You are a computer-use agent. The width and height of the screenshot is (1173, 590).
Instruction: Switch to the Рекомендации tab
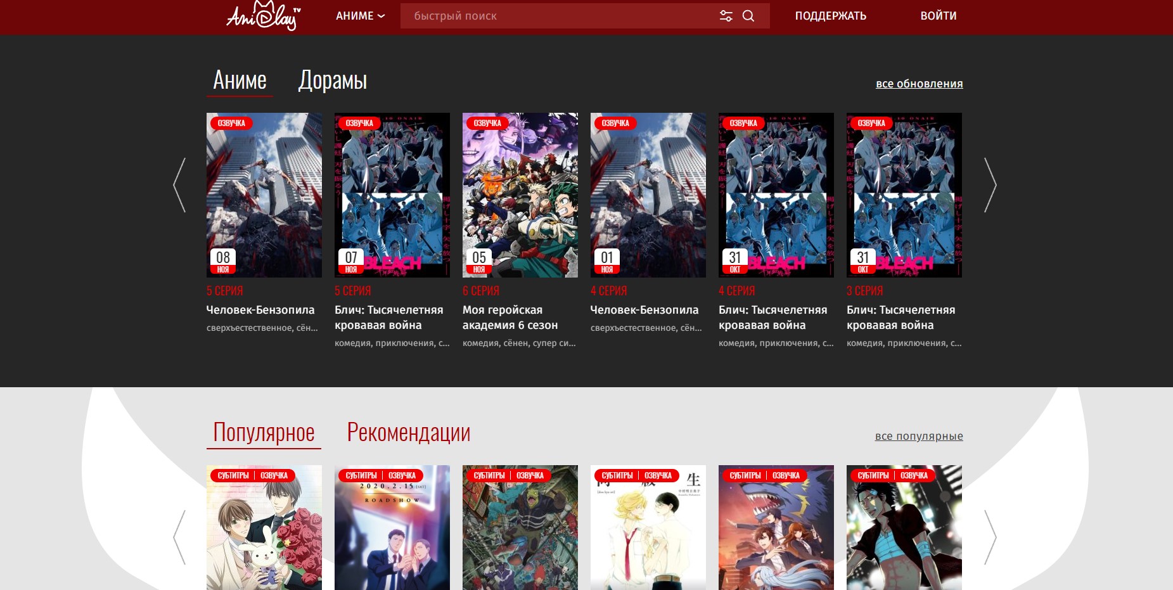point(409,433)
